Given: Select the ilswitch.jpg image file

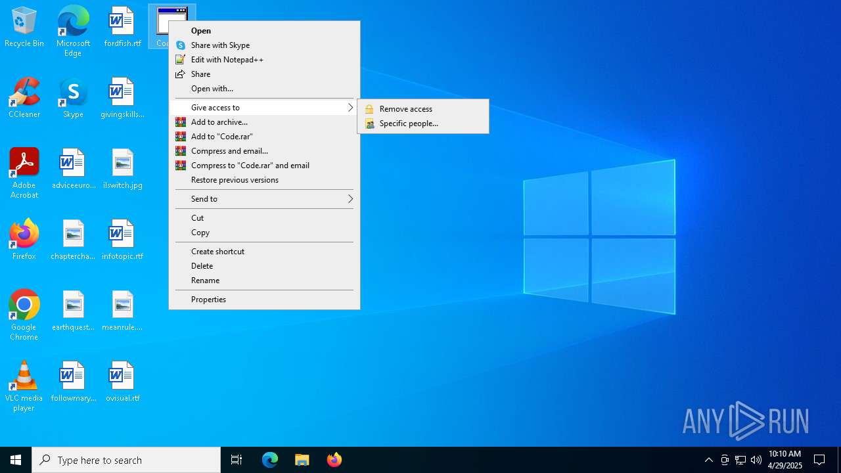Looking at the screenshot, I should [x=122, y=169].
